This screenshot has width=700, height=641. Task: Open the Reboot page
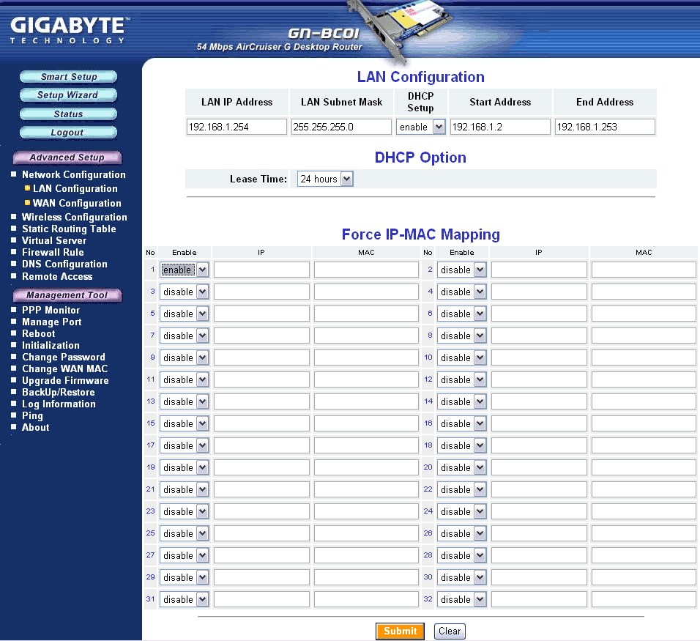(38, 333)
